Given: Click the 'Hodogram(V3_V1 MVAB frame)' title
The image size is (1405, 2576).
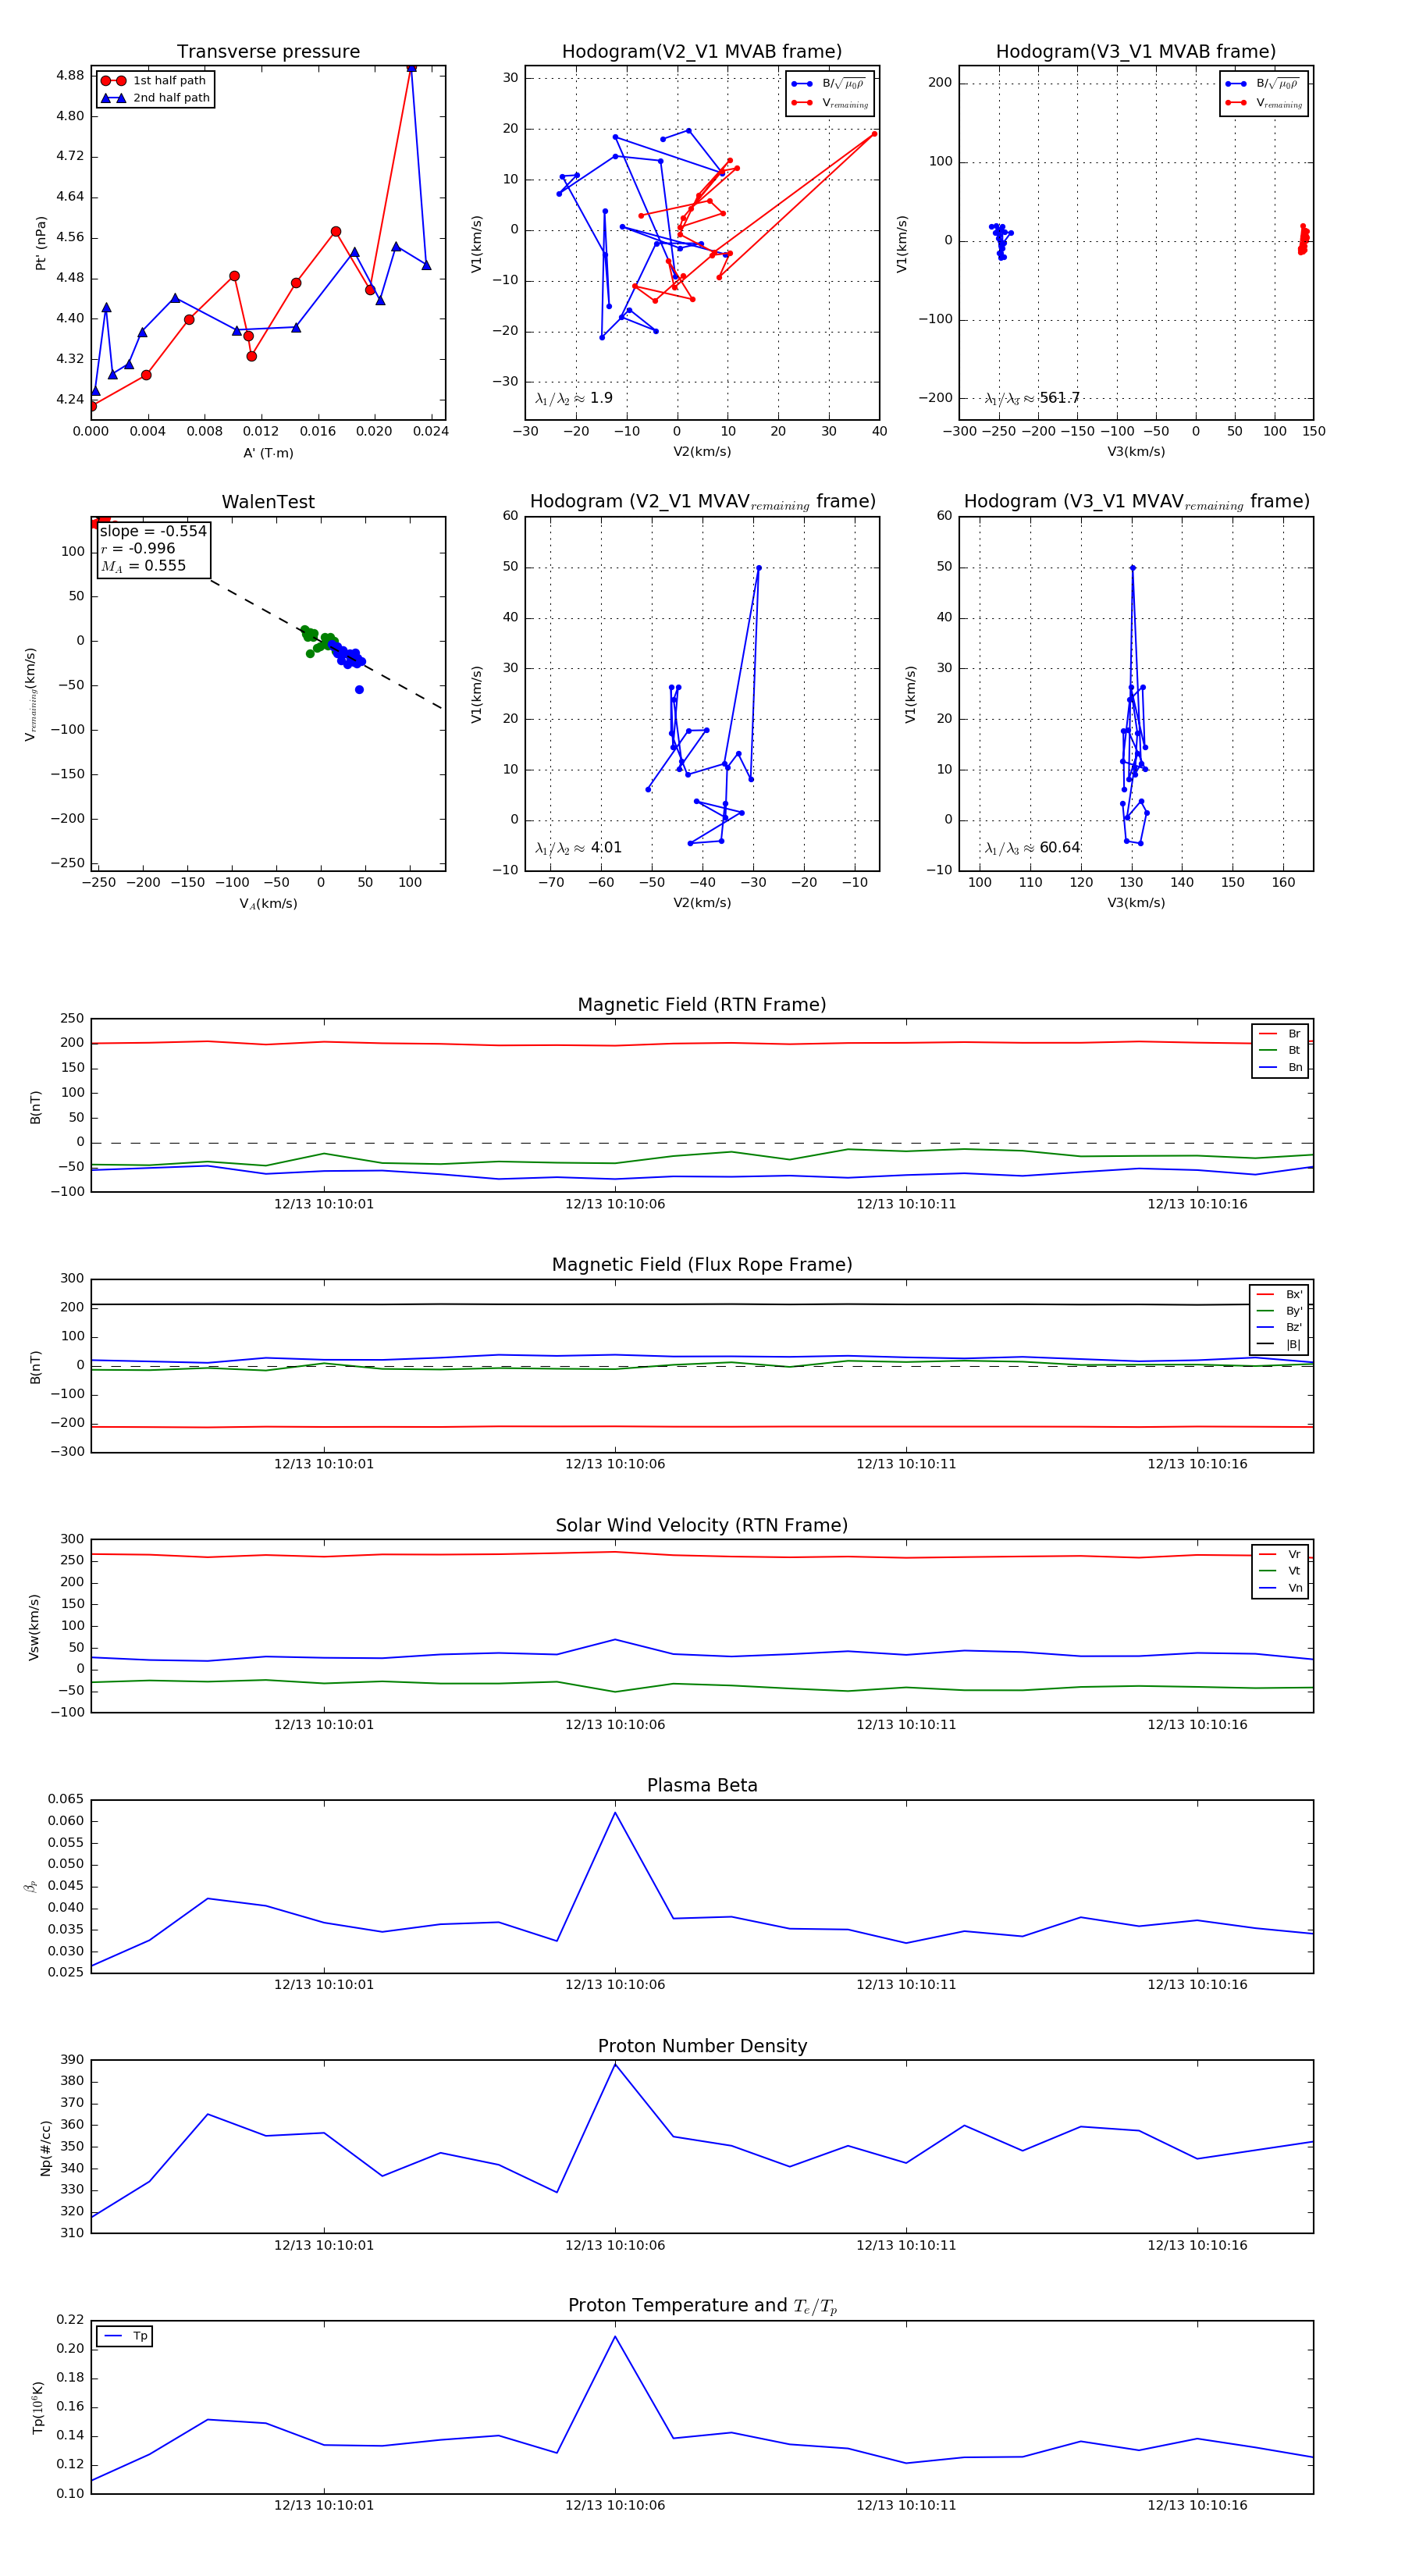Looking at the screenshot, I should click(1136, 52).
